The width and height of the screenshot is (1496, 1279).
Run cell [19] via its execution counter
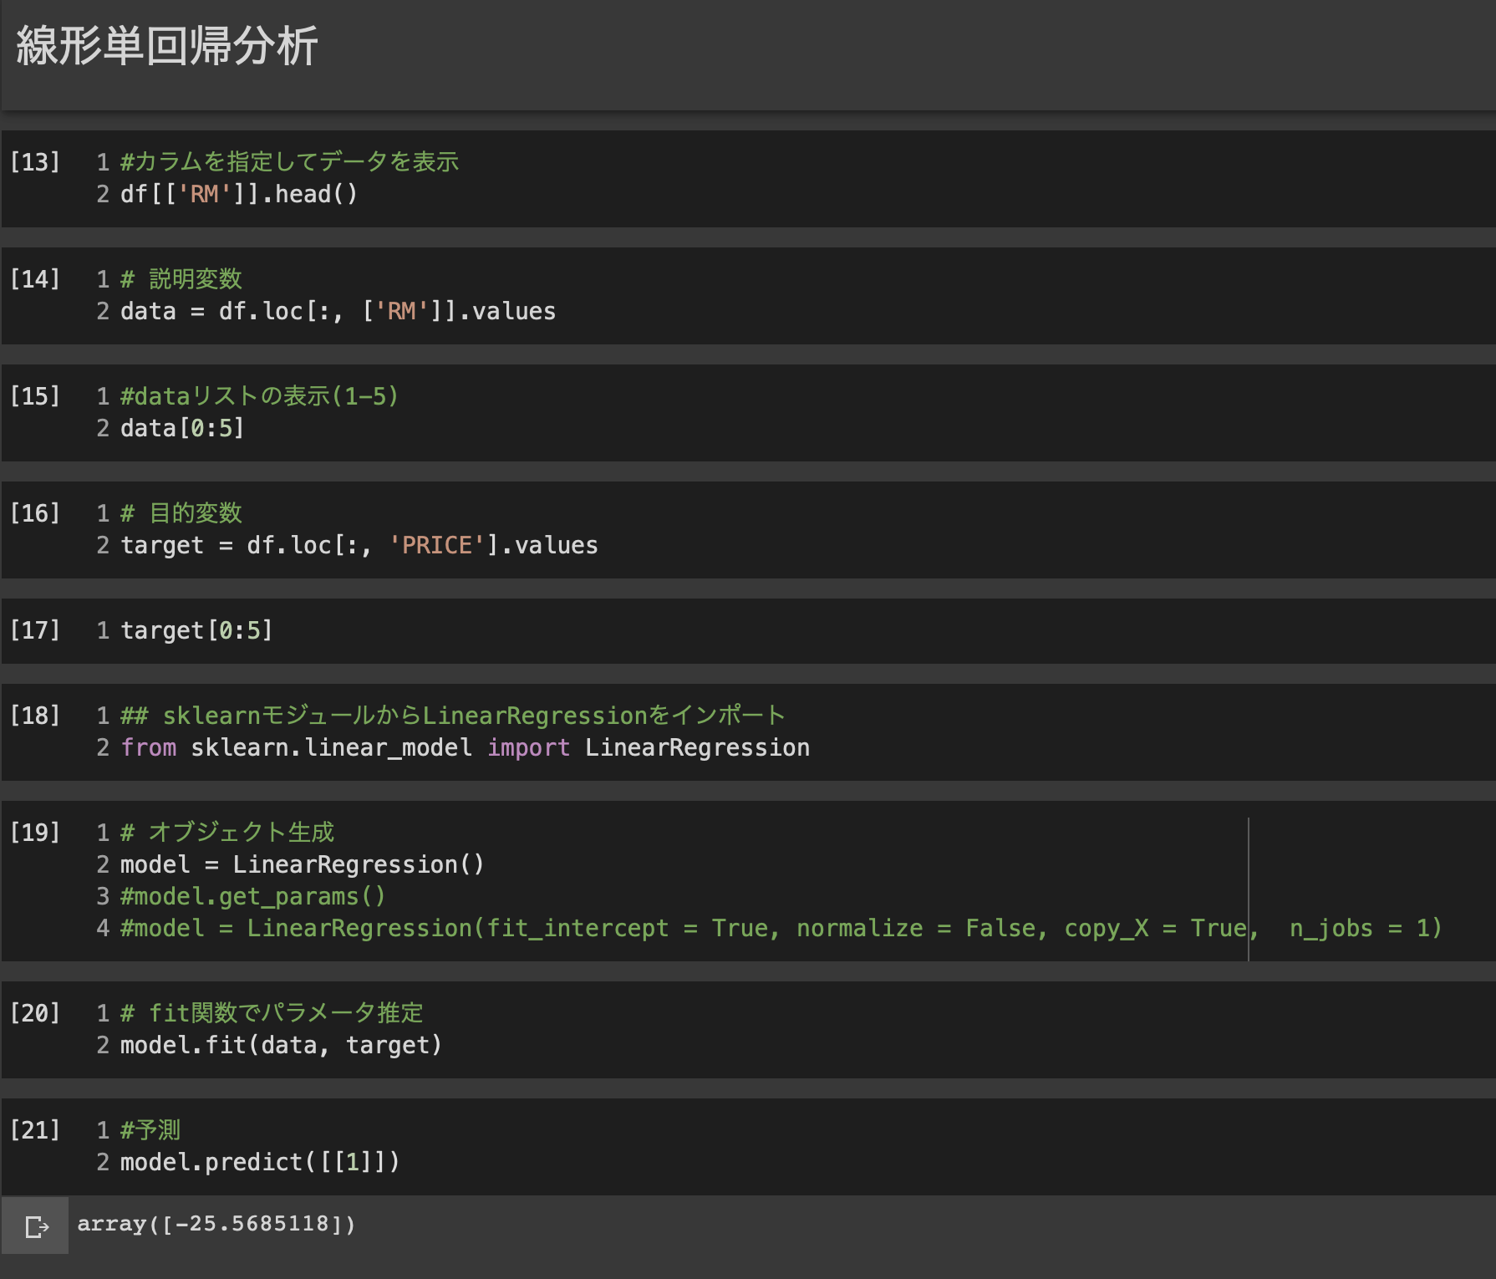click(x=35, y=832)
